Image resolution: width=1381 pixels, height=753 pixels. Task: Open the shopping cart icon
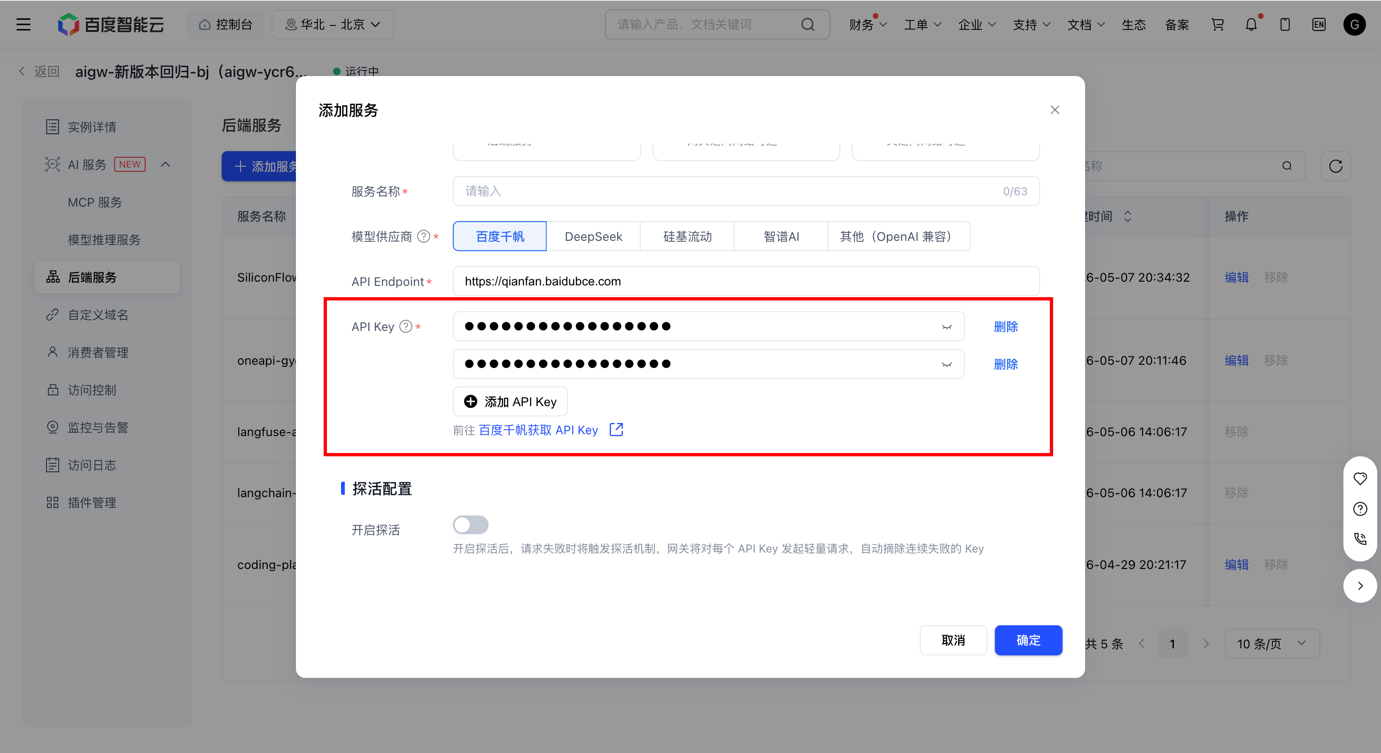pos(1218,25)
